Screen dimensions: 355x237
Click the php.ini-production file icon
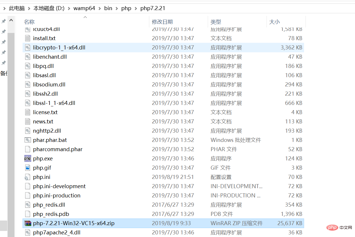27,195
